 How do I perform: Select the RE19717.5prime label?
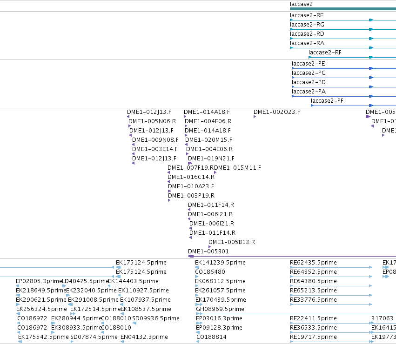coord(313,337)
